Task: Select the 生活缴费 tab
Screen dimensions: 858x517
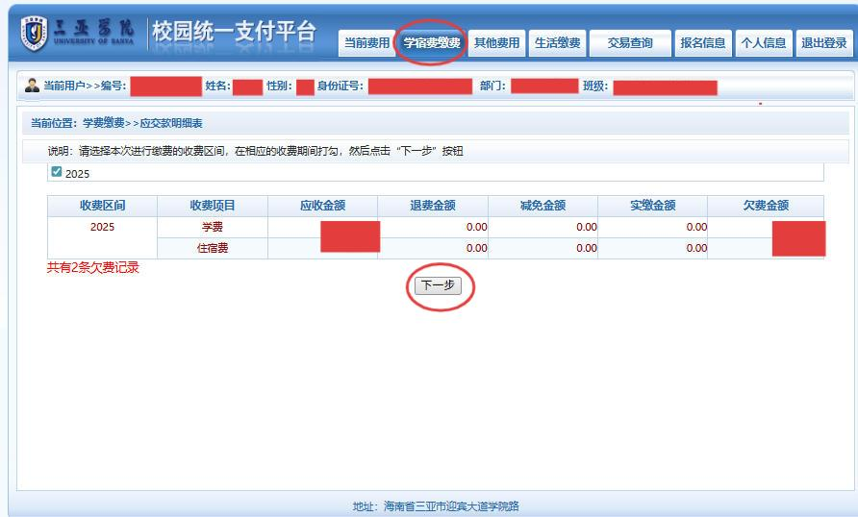Action: 557,43
